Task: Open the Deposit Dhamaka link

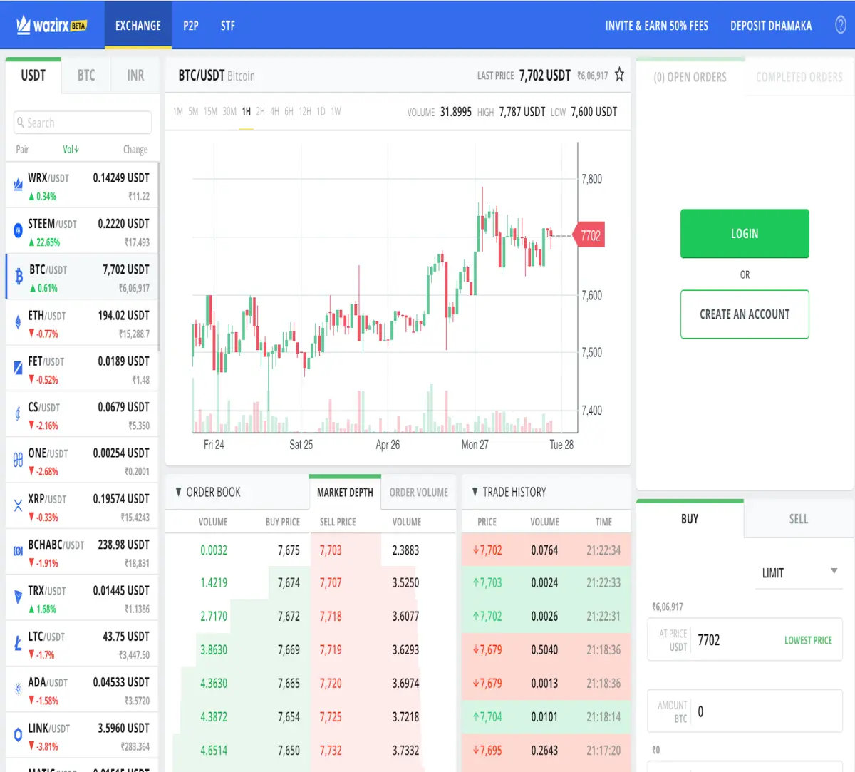Action: click(x=771, y=26)
